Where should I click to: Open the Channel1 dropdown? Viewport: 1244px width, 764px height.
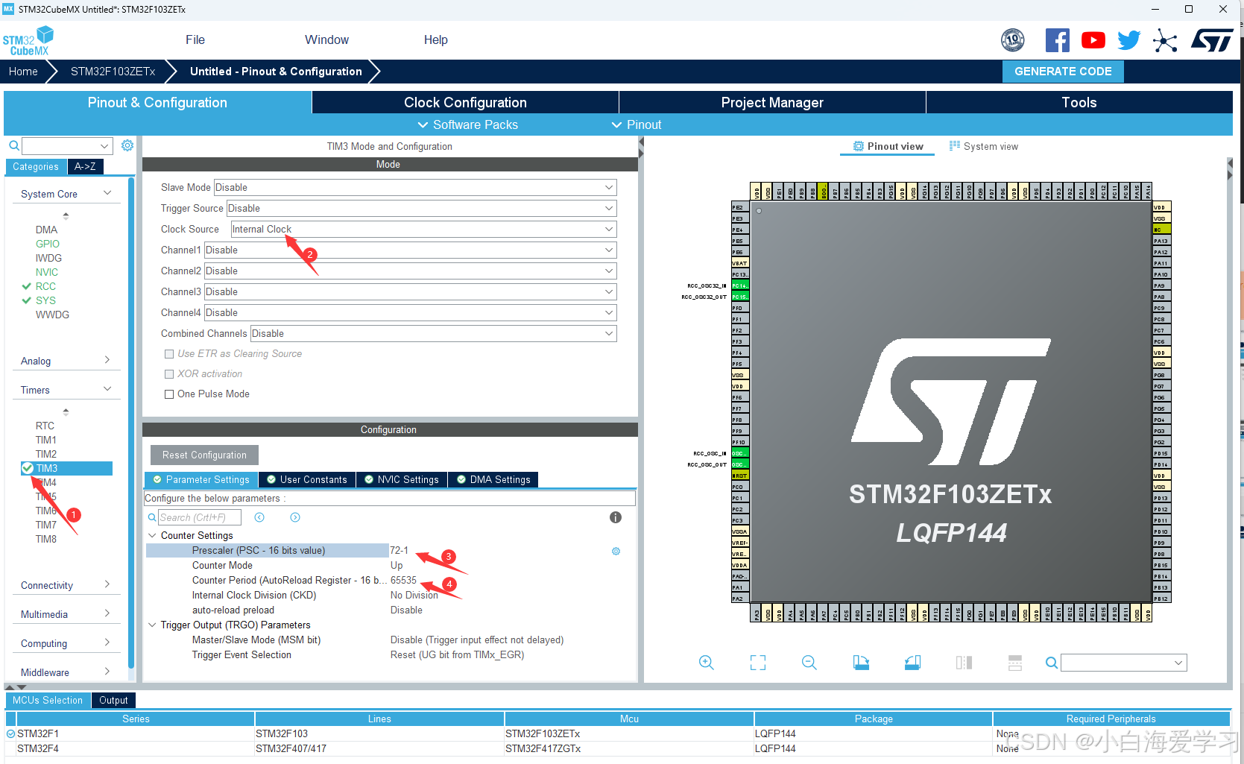point(411,250)
